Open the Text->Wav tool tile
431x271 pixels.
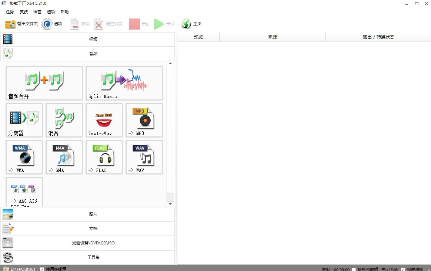[104, 120]
